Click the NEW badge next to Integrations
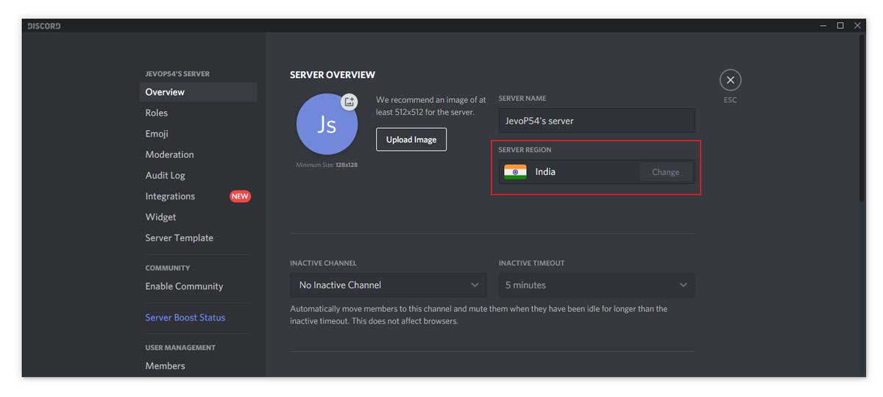883x397 pixels. pos(240,196)
